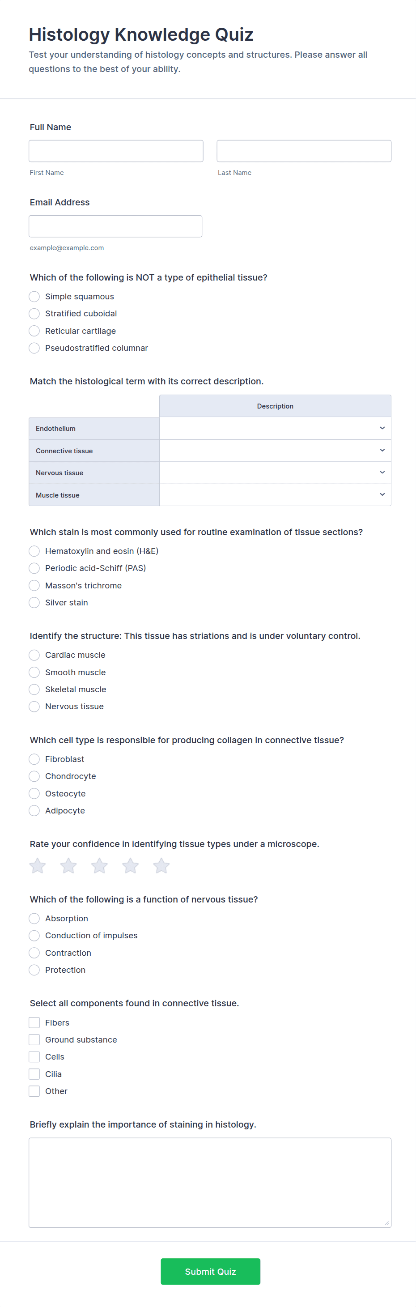
Task: Check the Fibers checkbox
Action: click(34, 1022)
